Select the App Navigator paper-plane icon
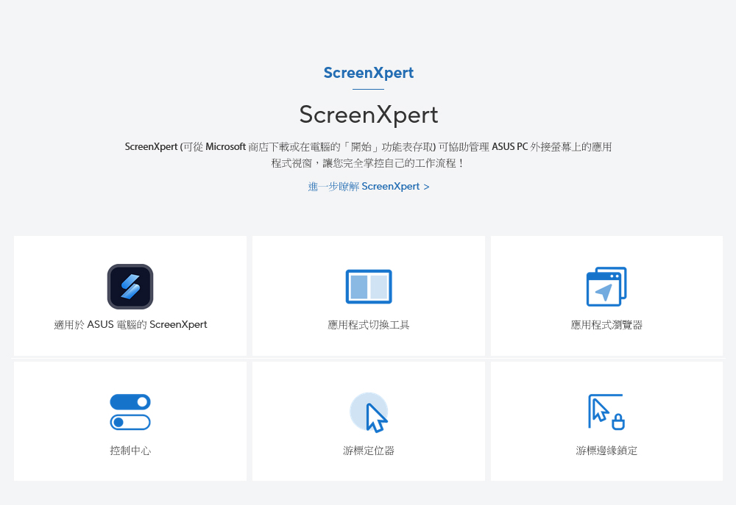This screenshot has height=505, width=736. pyautogui.click(x=606, y=287)
